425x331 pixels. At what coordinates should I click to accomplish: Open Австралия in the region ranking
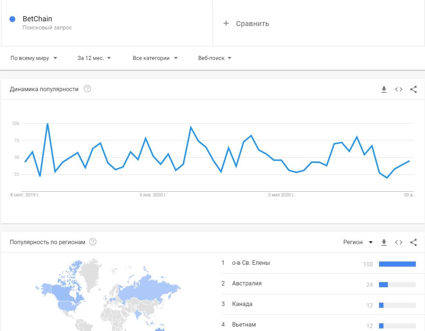[247, 284]
